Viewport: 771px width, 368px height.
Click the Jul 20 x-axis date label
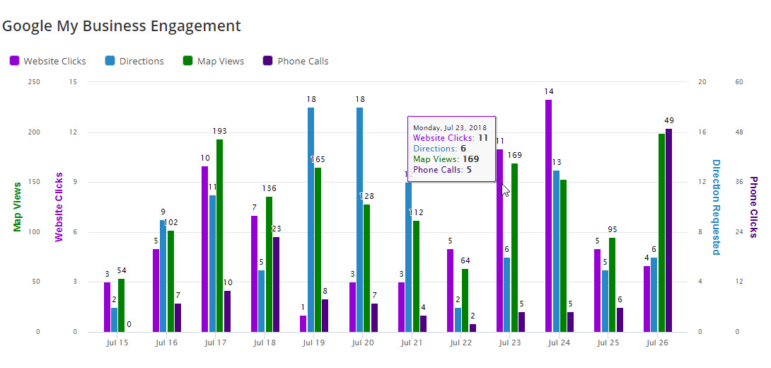coord(363,343)
